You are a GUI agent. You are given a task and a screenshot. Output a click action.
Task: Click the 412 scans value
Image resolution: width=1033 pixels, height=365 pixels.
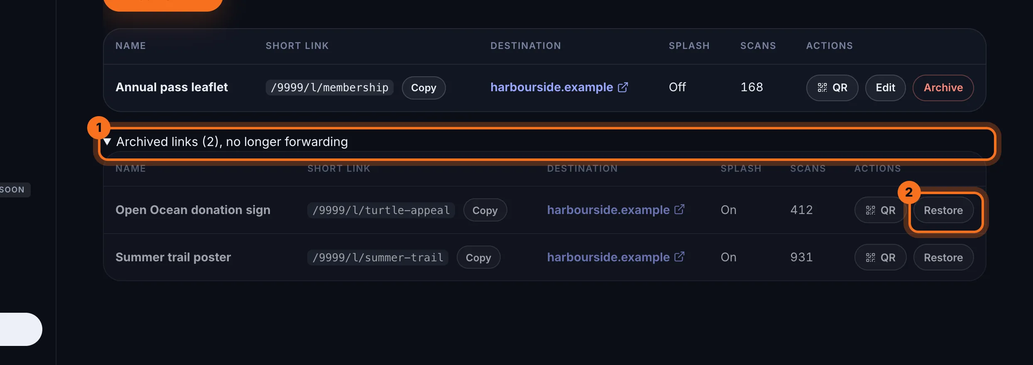click(801, 209)
